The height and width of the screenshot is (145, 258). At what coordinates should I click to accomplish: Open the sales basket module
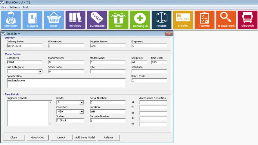pyautogui.click(x=54, y=20)
